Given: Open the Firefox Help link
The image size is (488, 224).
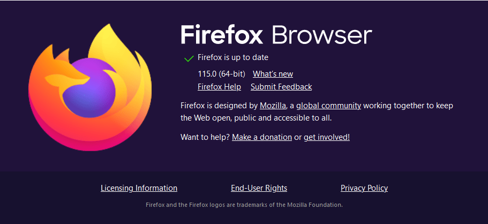Looking at the screenshot, I should tap(219, 87).
